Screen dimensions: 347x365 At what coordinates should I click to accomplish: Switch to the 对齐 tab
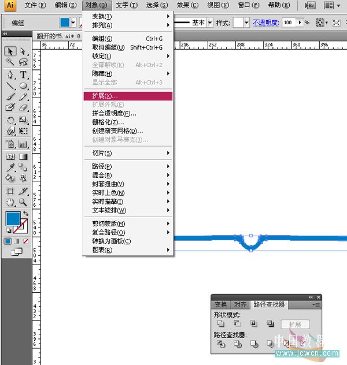[x=240, y=304]
